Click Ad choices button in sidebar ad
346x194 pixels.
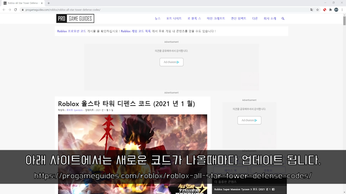[x=249, y=120]
